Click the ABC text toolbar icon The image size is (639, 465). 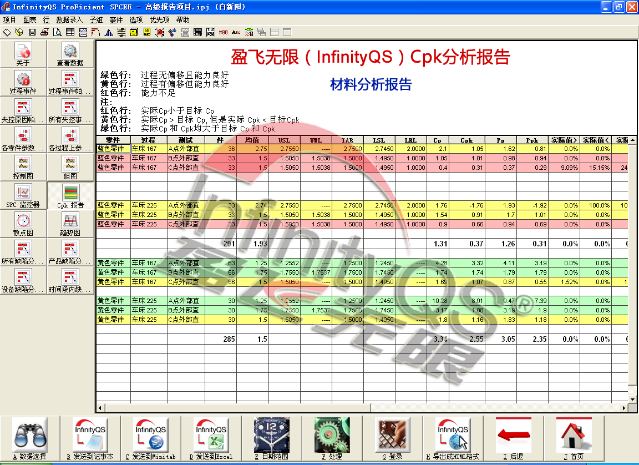(236, 32)
